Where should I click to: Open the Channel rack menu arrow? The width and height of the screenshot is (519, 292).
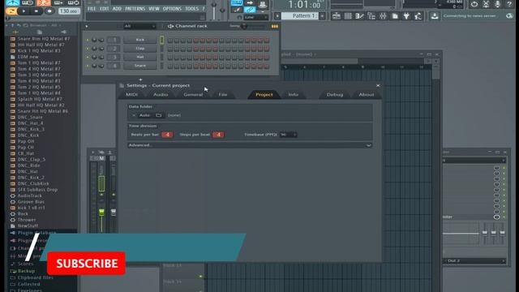tap(87, 26)
